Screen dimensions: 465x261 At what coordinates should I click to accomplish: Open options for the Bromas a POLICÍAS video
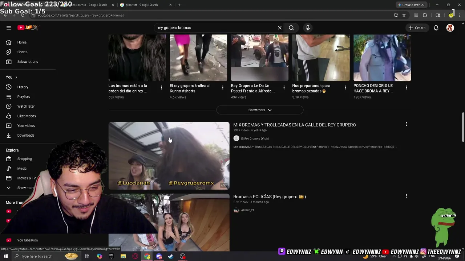tap(406, 196)
